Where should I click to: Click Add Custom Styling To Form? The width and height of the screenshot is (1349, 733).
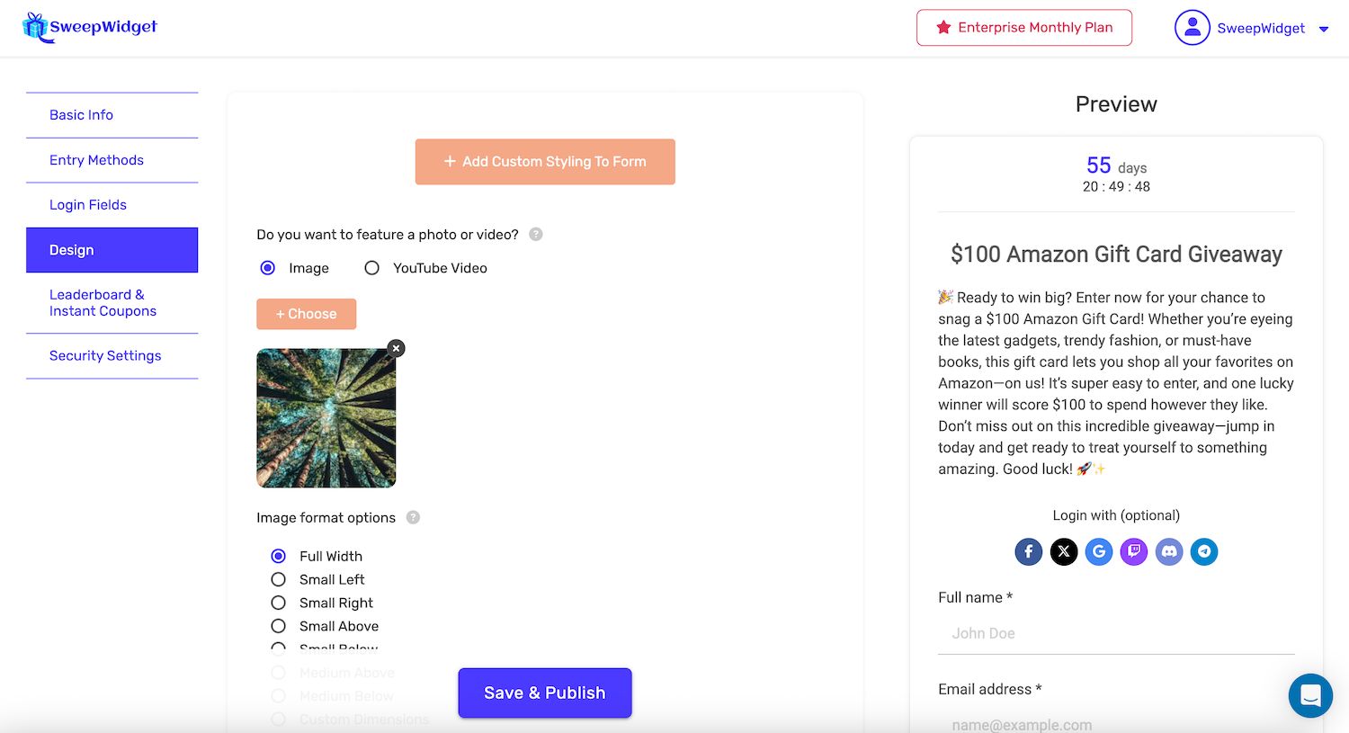544,161
